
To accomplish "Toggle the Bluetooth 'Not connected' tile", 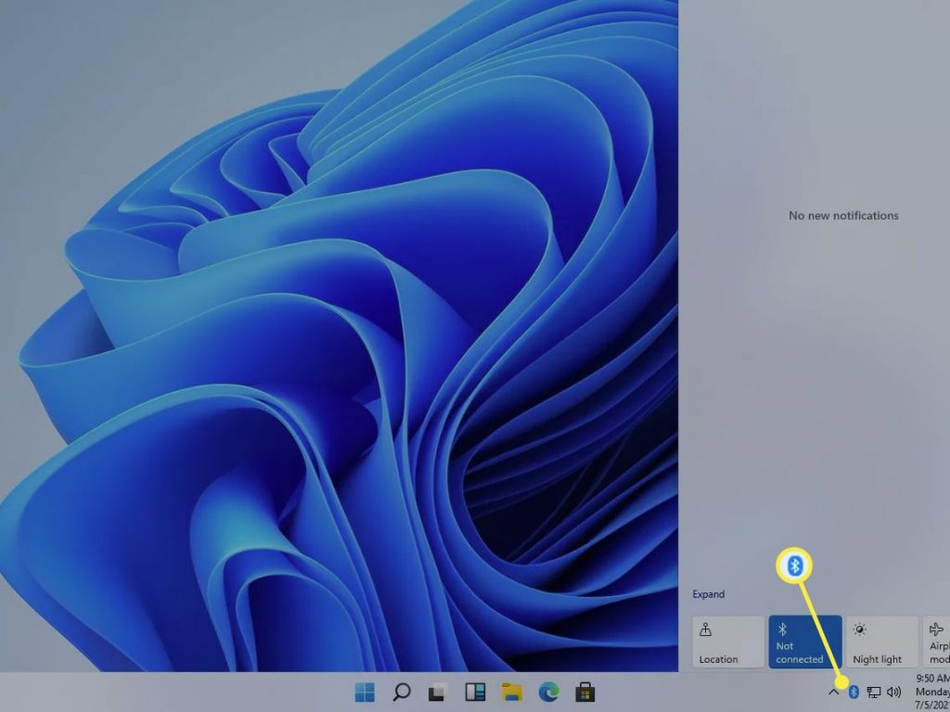I will tap(803, 641).
